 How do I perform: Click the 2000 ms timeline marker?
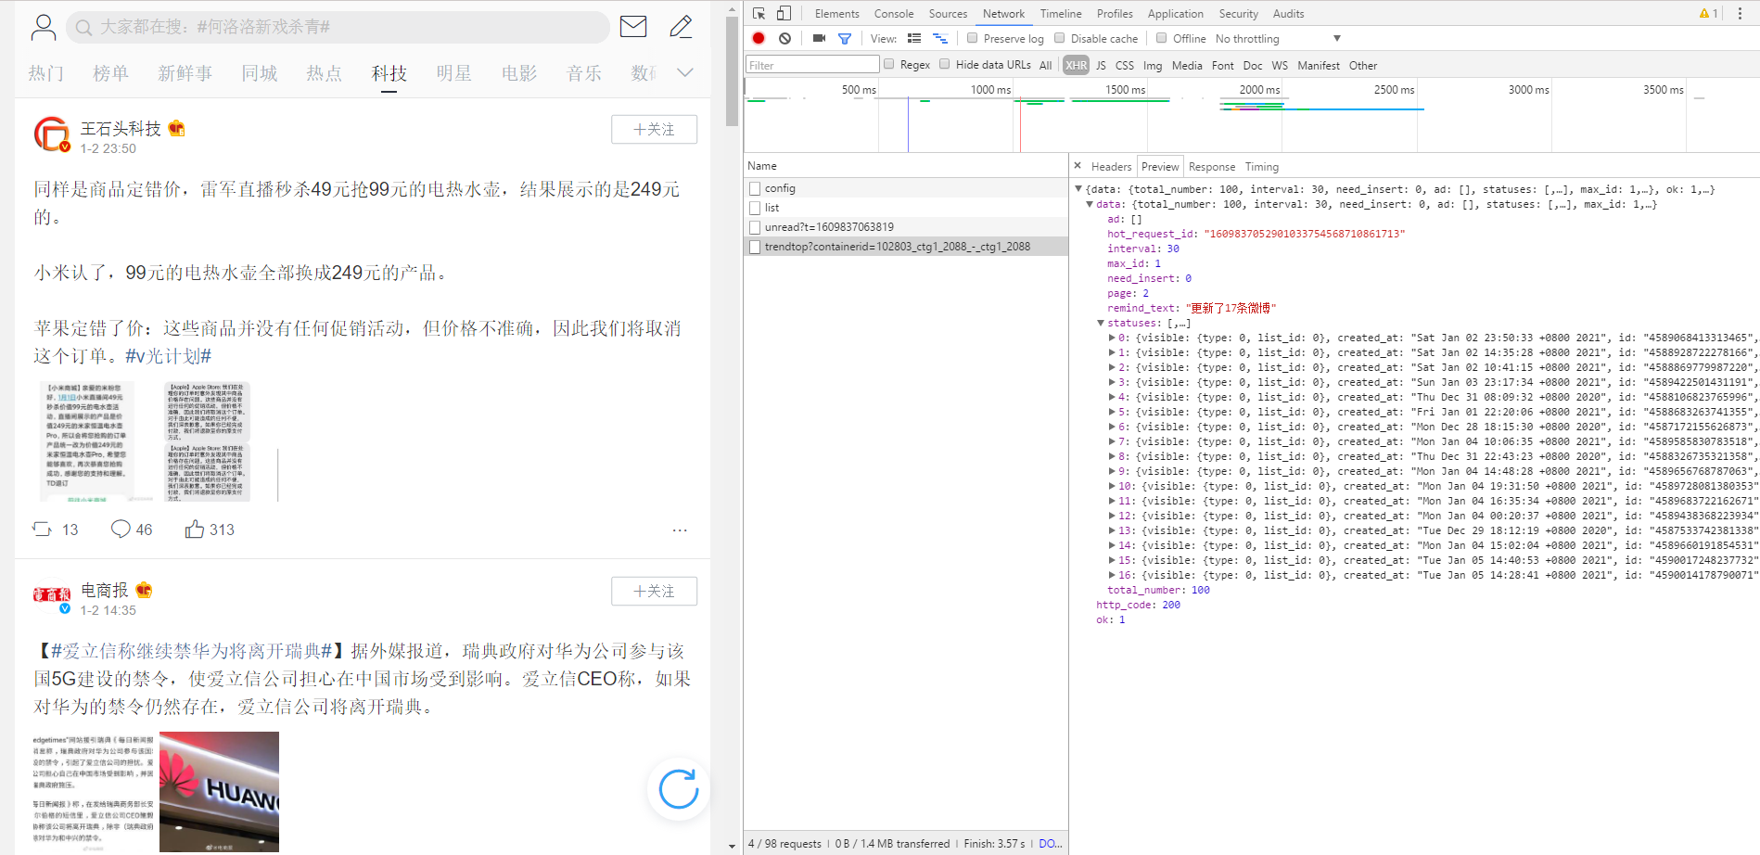point(1259,89)
